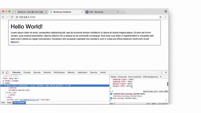Image resolution: width=201 pixels, height=113 pixels.
Task: Switch to the CiOne.Vn browser tab
Action: pos(30,12)
